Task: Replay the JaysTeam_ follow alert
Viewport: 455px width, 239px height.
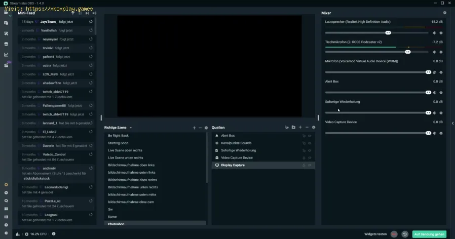Action: (x=91, y=21)
